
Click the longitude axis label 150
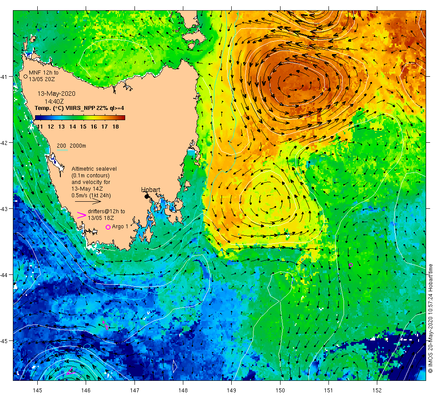coord(280,391)
